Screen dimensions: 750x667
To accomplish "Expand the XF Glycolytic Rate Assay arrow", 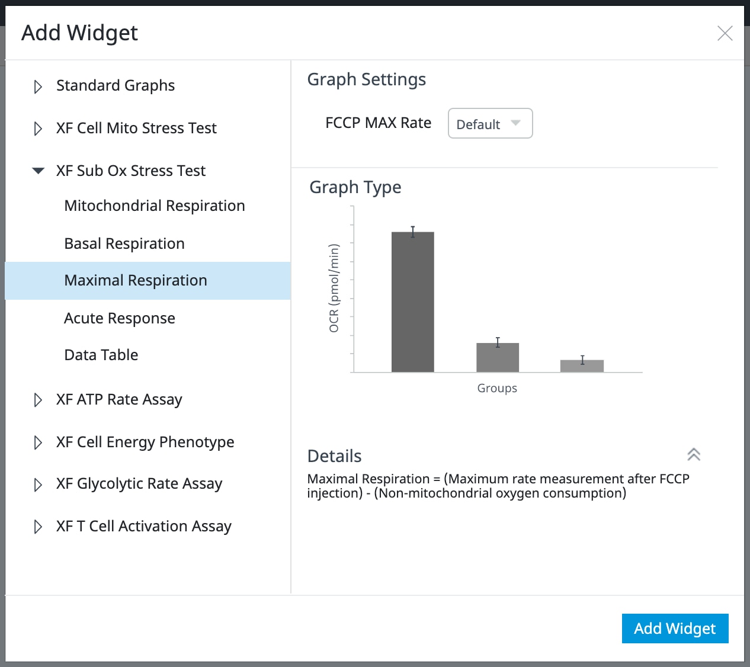I will coord(38,485).
